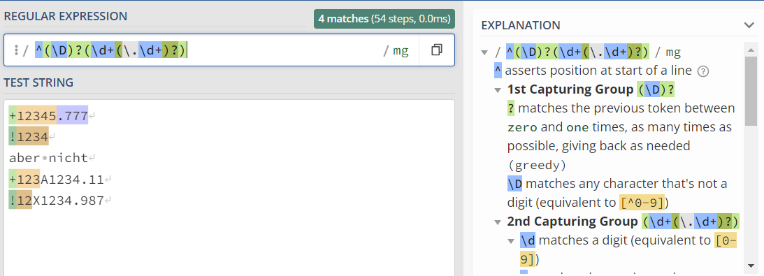Click the scroll down arrow in Explanation panel
This screenshot has width=764, height=276.
coord(751,266)
